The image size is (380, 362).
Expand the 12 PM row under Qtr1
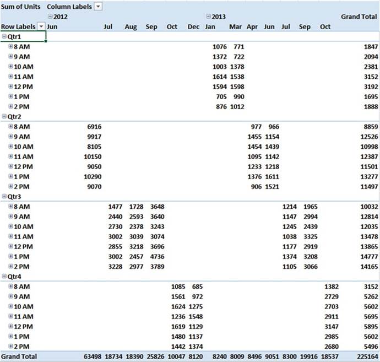(x=10, y=87)
